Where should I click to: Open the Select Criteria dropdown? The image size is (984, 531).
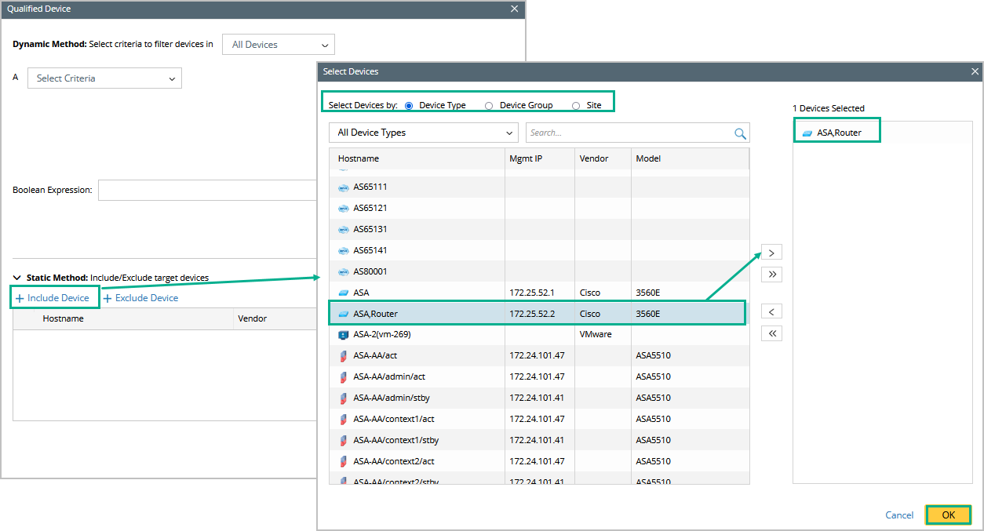104,78
